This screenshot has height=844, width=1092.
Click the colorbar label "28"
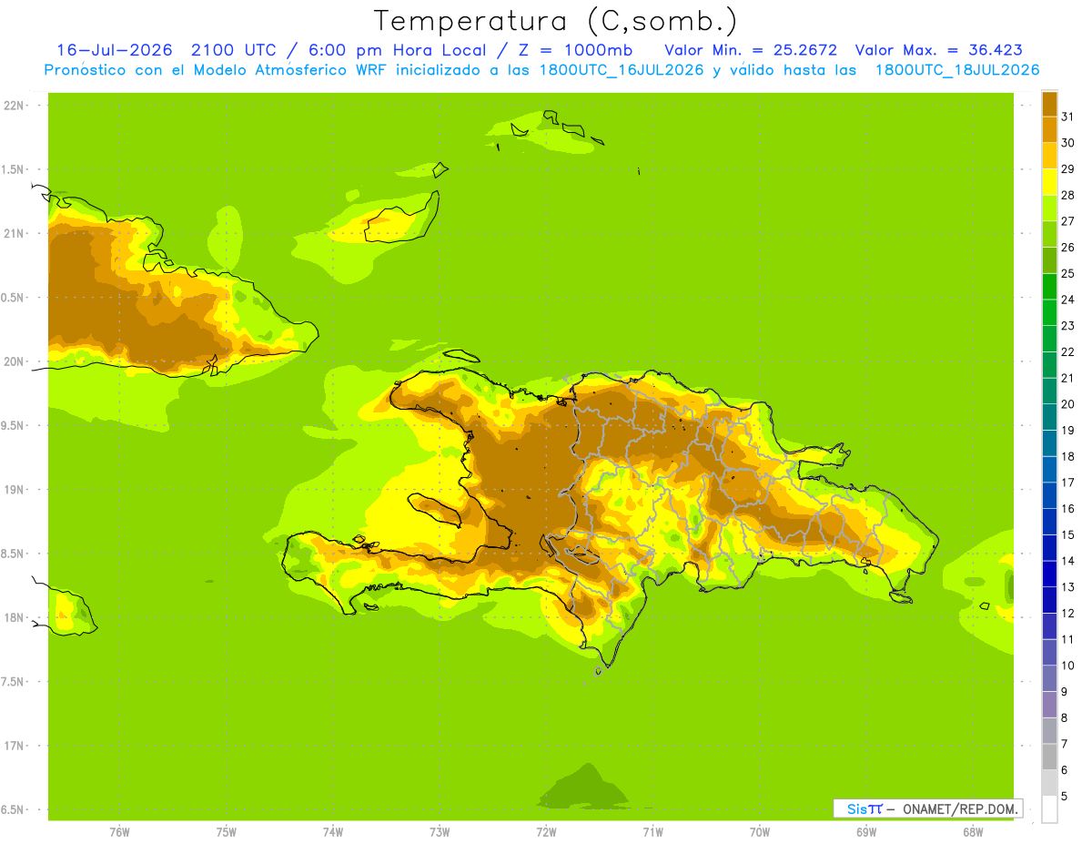(x=1067, y=195)
